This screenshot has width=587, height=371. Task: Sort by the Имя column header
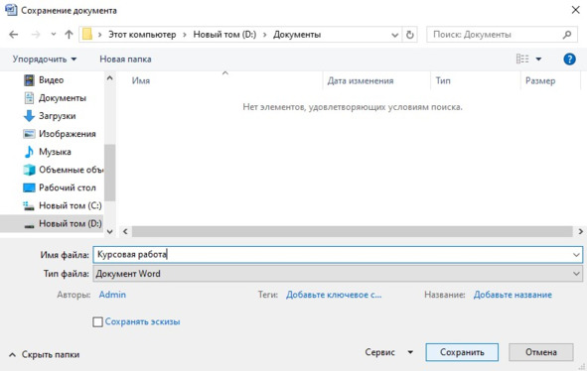tap(141, 80)
